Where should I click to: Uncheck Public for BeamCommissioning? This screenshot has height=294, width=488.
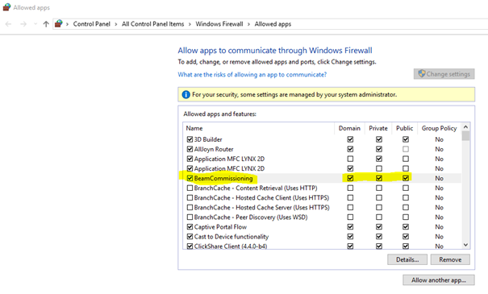[x=406, y=178]
